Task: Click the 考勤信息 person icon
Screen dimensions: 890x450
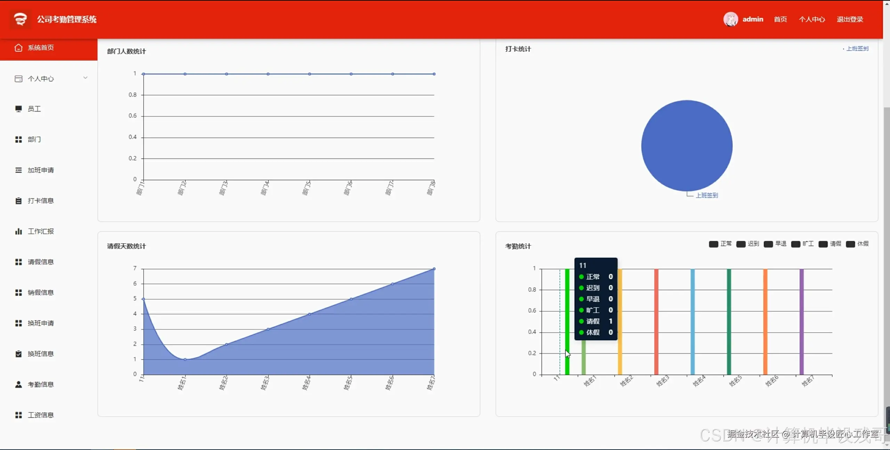Action: coord(18,384)
